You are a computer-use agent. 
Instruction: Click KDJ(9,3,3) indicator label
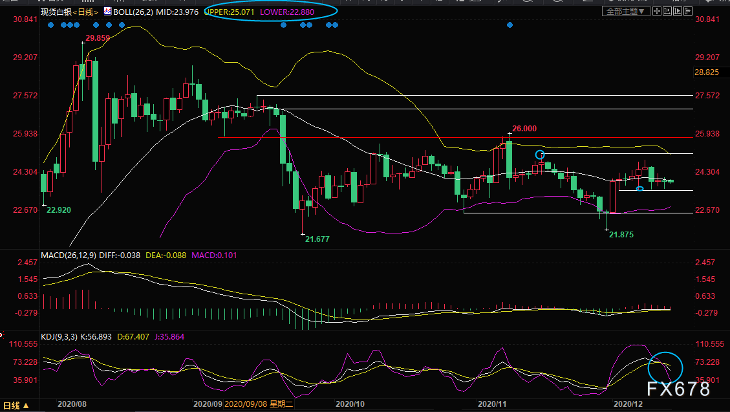click(x=59, y=336)
